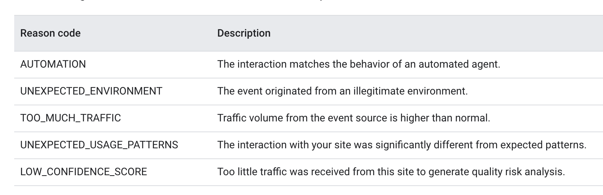The height and width of the screenshot is (195, 603).
Task: Click the UNEXPECTED_USAGE_PATTERNS reason code
Action: point(99,145)
